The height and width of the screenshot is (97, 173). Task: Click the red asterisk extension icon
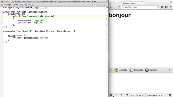pyautogui.click(x=166, y=7)
